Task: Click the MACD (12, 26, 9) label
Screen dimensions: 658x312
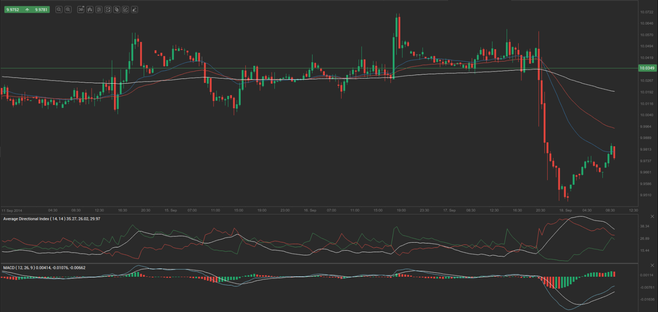Action: click(x=44, y=268)
